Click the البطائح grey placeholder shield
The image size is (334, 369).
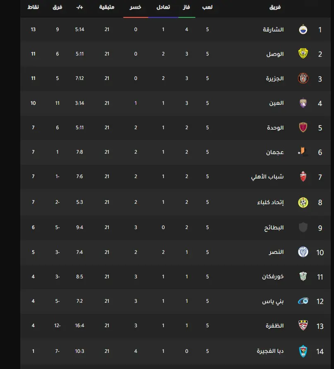(303, 227)
